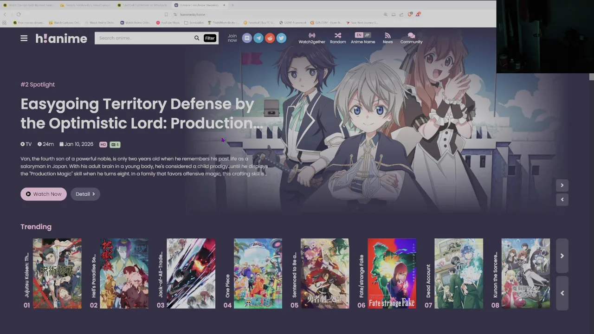Open Kunon the Sorcerer trending poster
594x334 pixels.
(526, 273)
